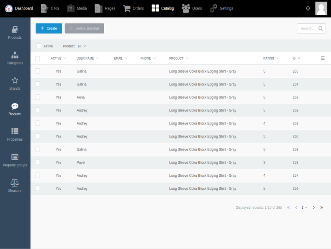
Task: Open the Product filter dropdown
Action: coord(81,46)
